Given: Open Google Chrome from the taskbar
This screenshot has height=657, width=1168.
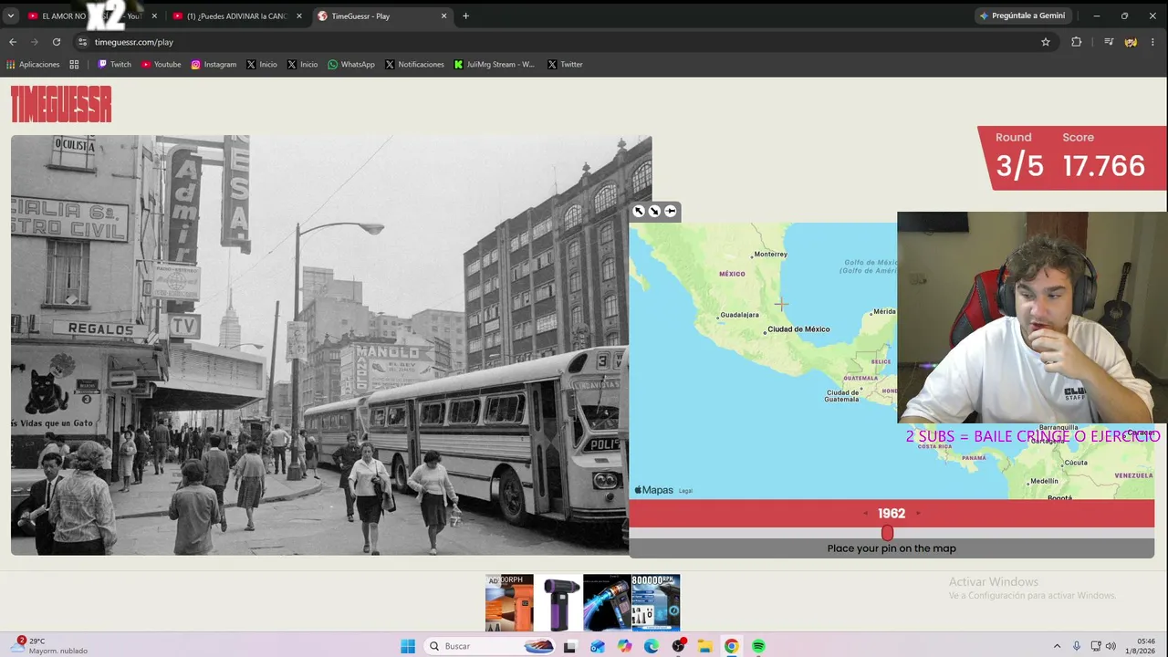Looking at the screenshot, I should (x=731, y=646).
